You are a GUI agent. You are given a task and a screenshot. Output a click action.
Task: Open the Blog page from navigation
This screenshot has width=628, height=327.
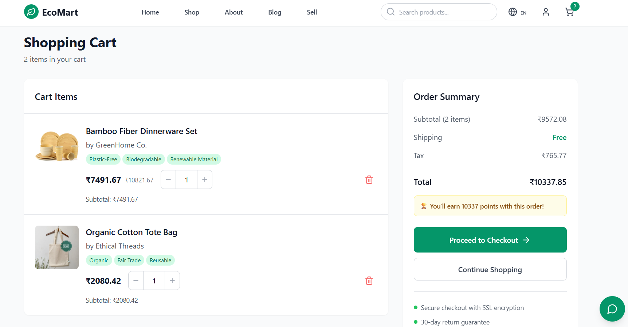275,12
